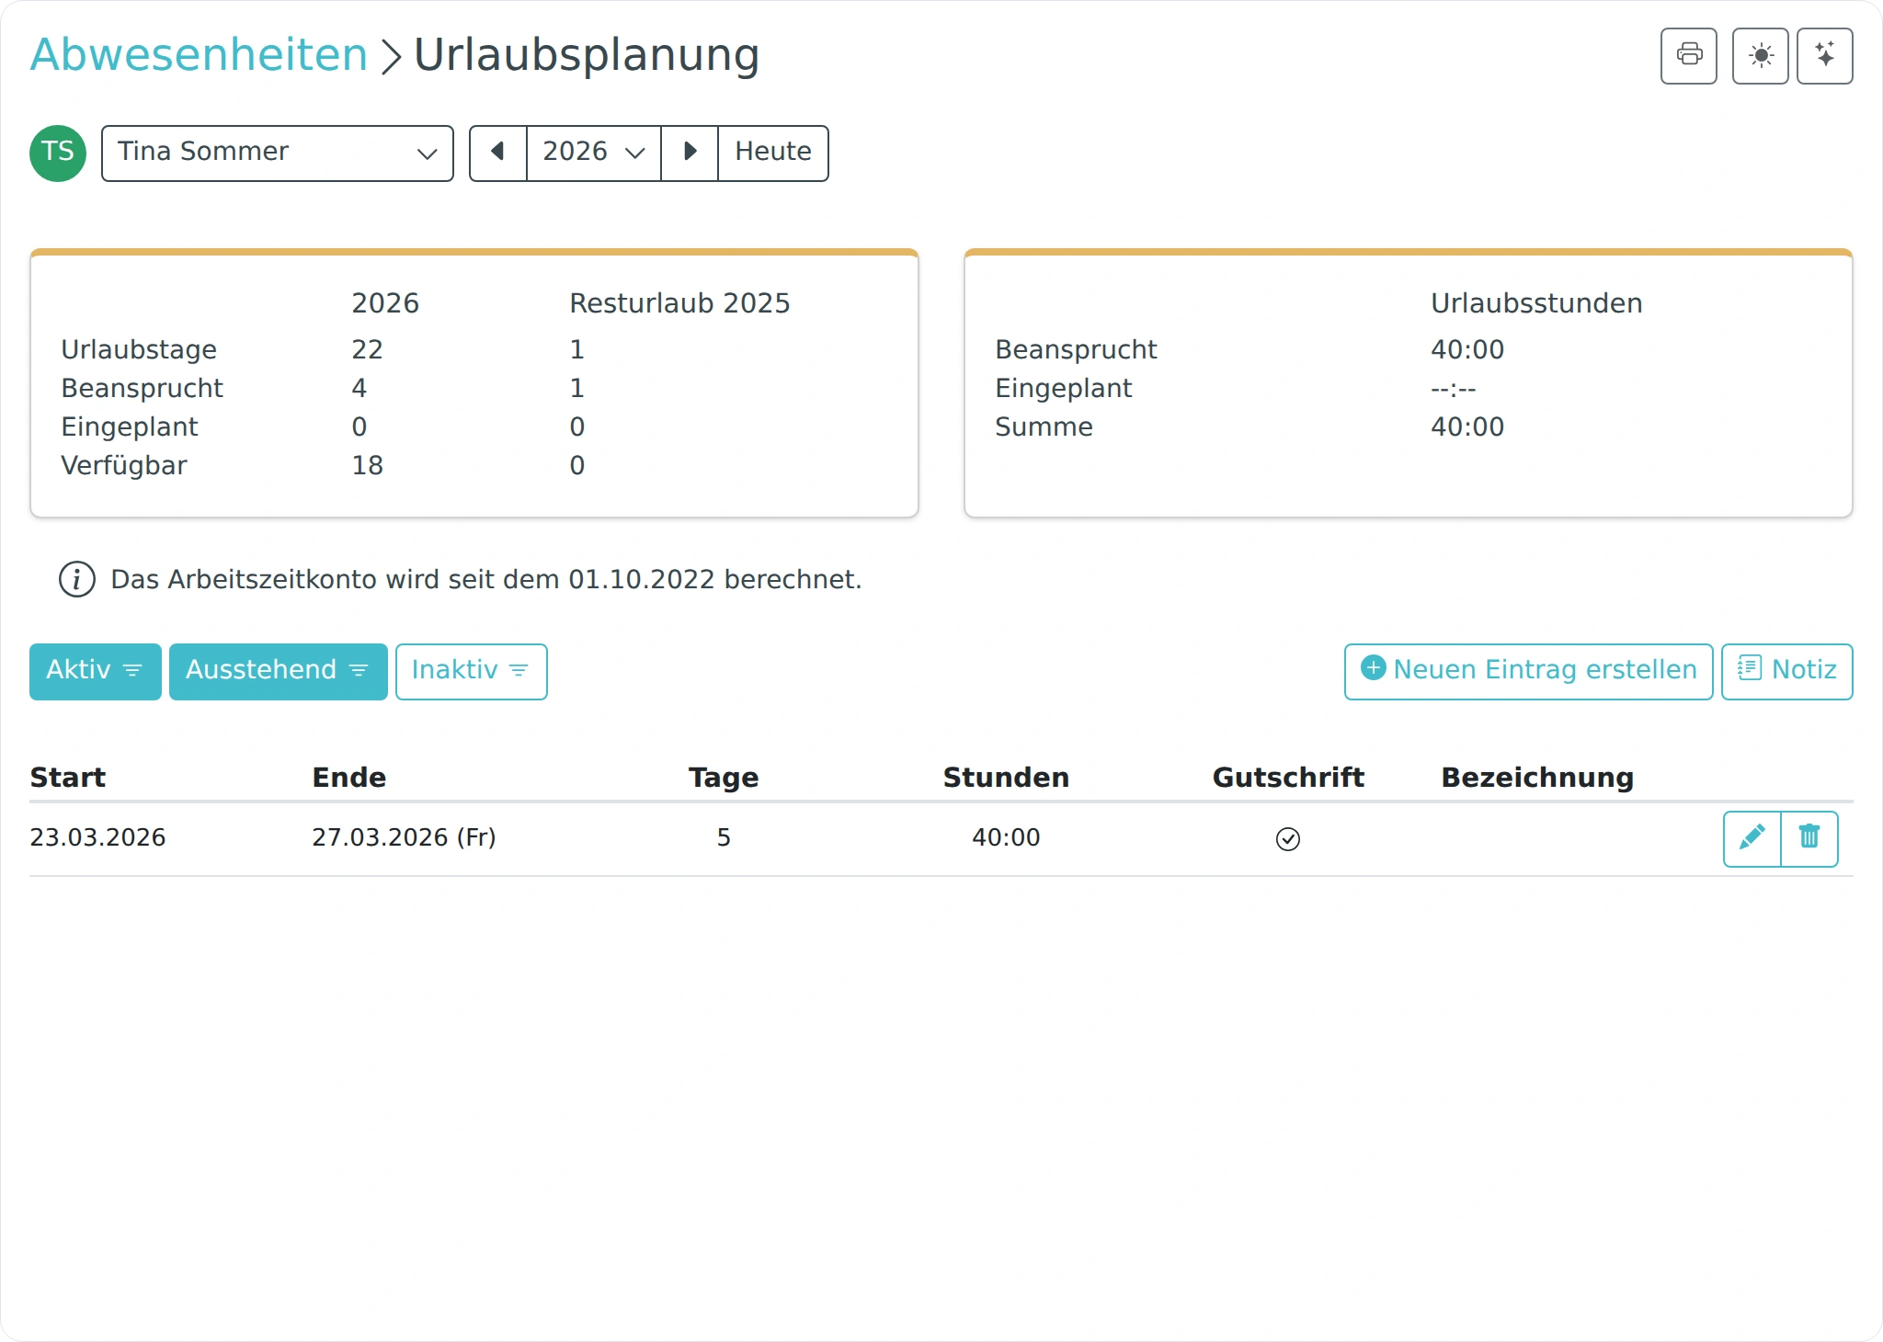Click the sparkle stars icon button
The image size is (1883, 1342).
(1824, 56)
